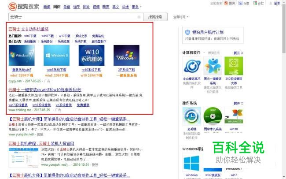Click the 免费装机 link

(98, 36)
